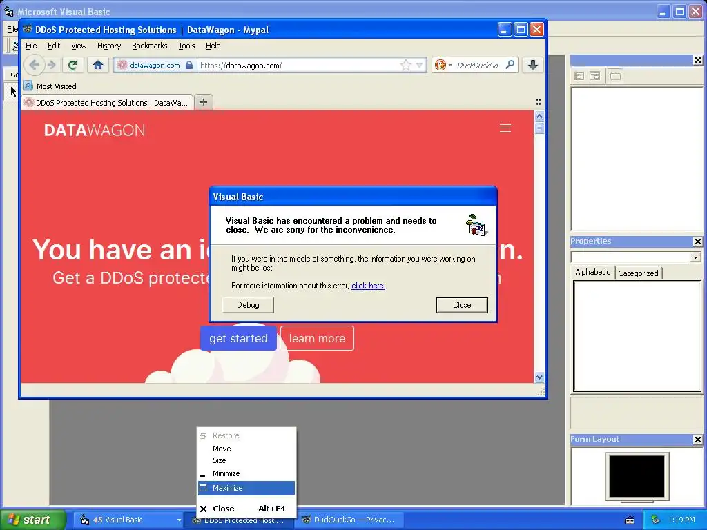Click the forward navigation arrow in Mypal
The image size is (707, 530).
52,66
